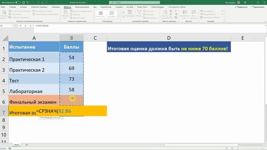Screen dimensions: 267x150
Task: Click the Примечания comments button
Action: coord(258,7)
